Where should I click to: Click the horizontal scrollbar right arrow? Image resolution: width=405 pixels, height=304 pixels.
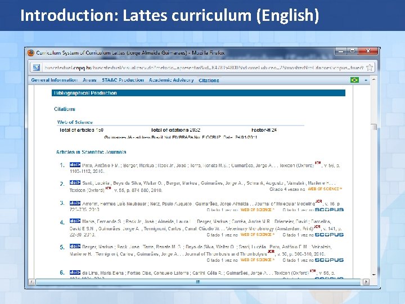366,281
